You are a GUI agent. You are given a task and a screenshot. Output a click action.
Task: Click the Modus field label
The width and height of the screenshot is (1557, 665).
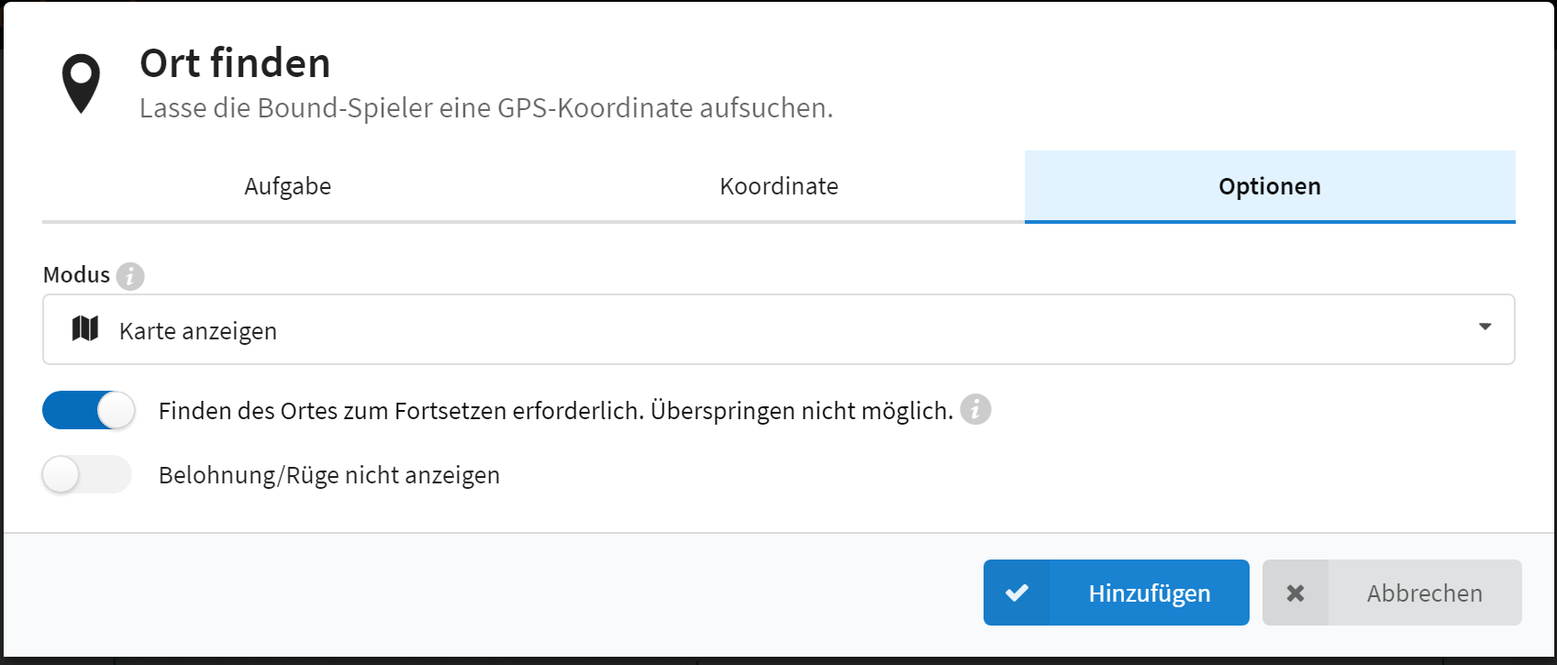76,275
